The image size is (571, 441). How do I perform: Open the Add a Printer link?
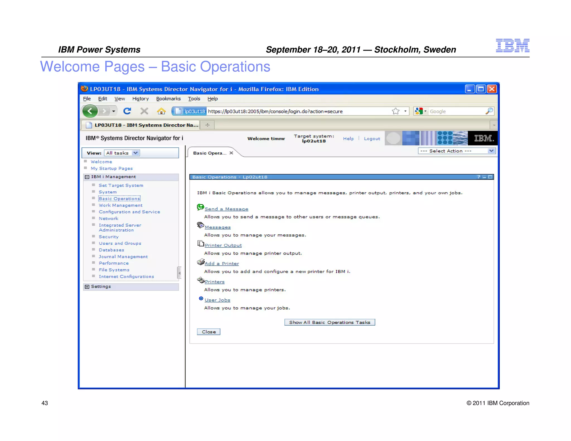click(222, 264)
